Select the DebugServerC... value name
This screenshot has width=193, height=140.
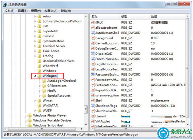click(x=107, y=49)
